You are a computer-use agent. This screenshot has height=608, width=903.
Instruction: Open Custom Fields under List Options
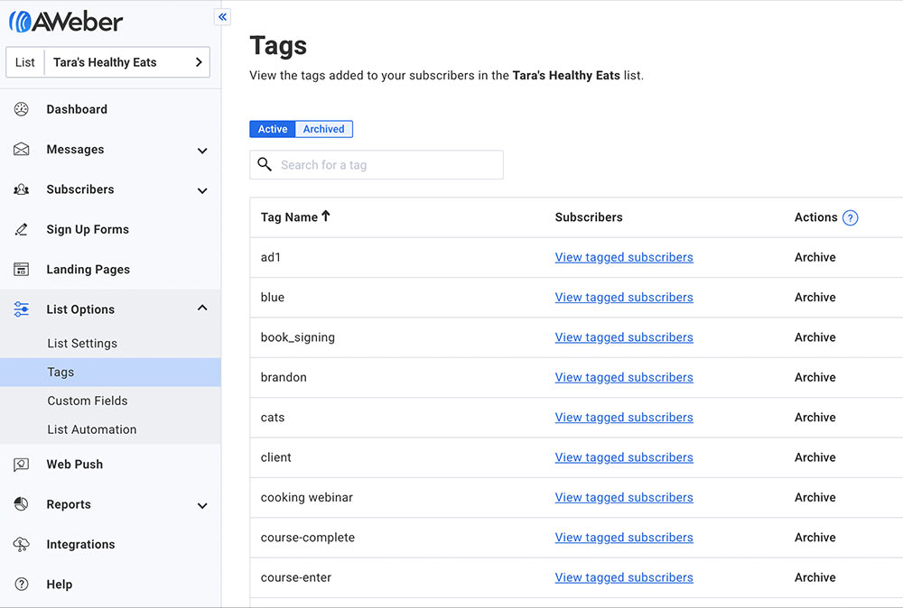tap(88, 401)
